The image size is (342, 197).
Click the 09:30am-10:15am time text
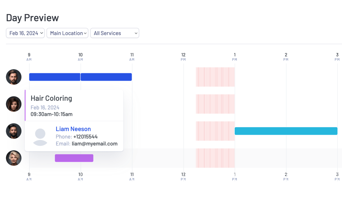(x=51, y=114)
